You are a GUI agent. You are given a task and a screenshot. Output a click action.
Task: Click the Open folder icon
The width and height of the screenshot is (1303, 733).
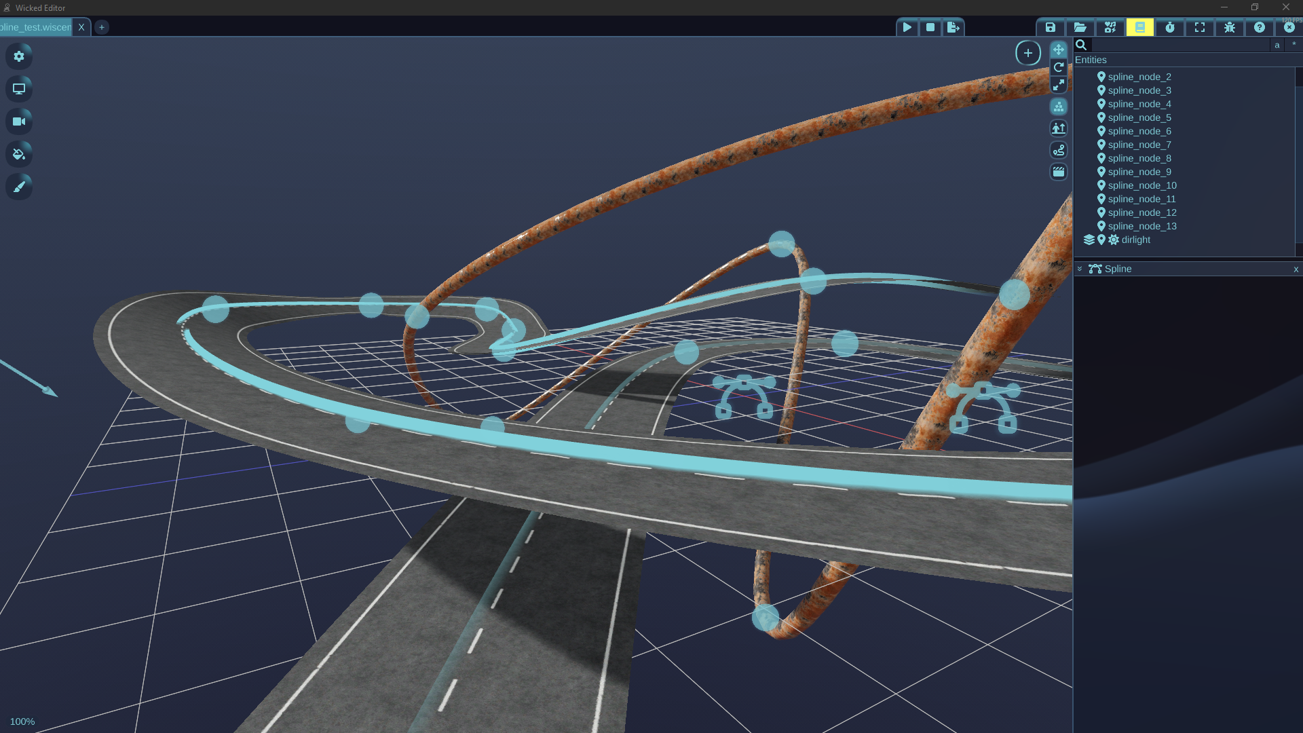(1080, 28)
